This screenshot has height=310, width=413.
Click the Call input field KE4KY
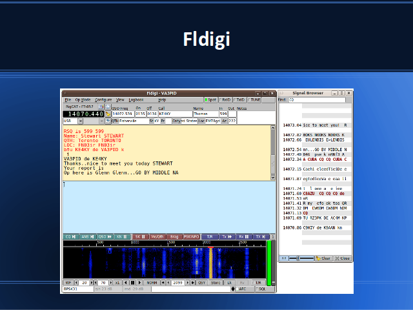pyautogui.click(x=175, y=114)
